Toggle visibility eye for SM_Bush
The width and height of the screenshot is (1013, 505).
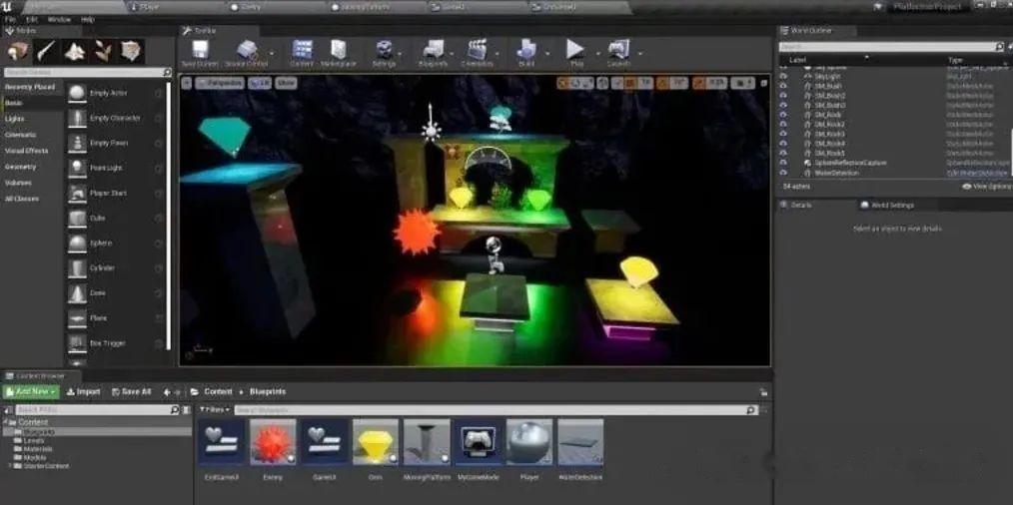point(783,86)
